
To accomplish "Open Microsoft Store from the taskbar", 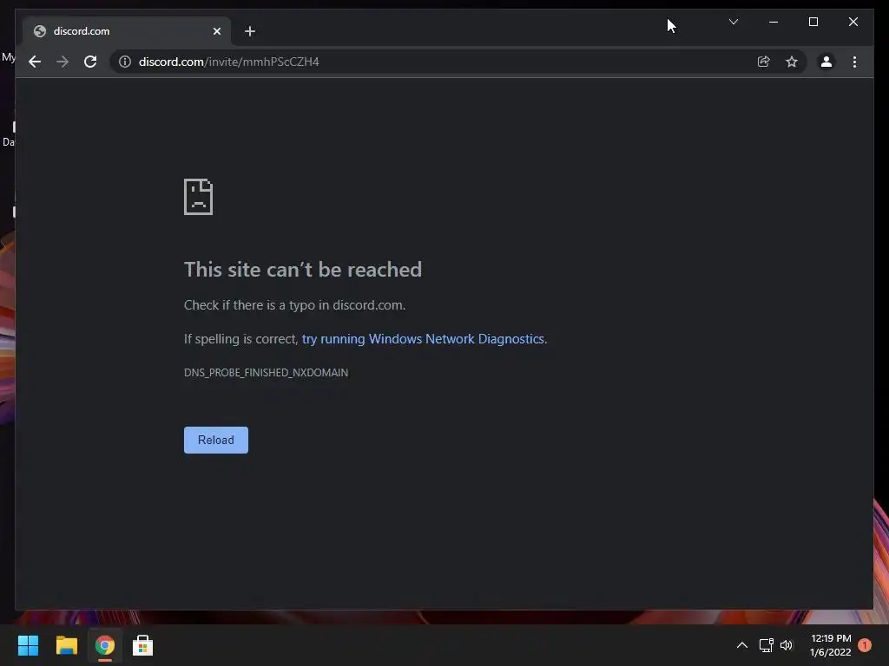I will [x=143, y=645].
